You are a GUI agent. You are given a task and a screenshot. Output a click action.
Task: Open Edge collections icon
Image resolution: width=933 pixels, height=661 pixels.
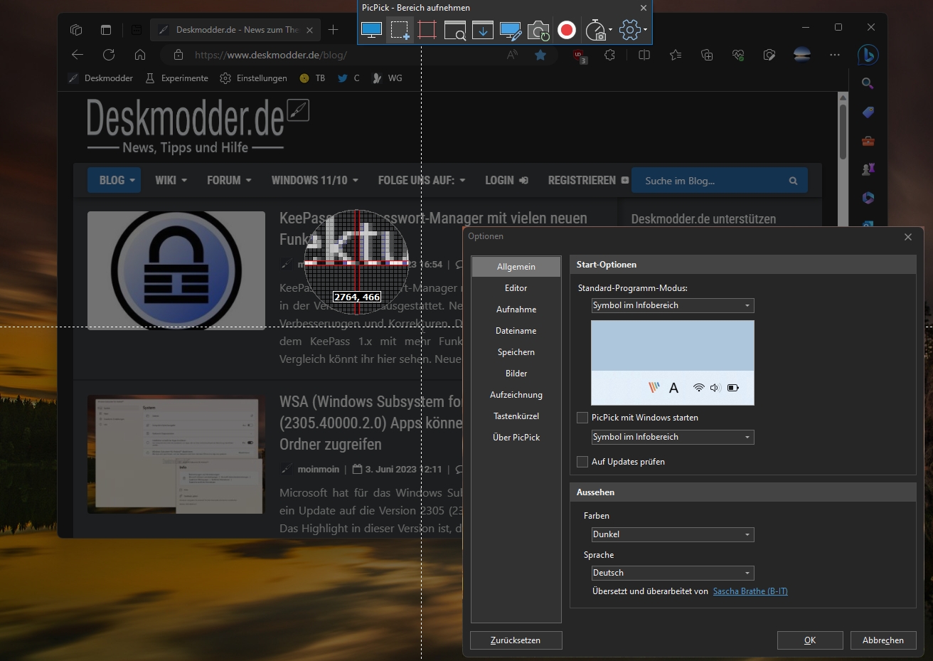tap(707, 55)
